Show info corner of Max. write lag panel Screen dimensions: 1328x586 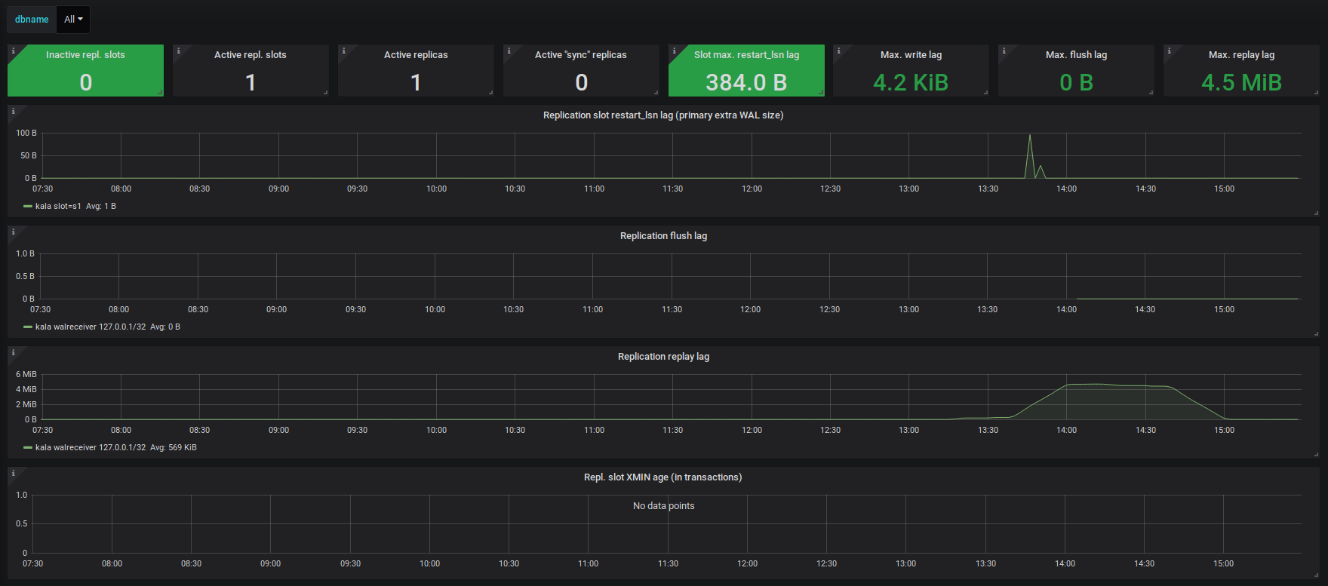coord(838,51)
